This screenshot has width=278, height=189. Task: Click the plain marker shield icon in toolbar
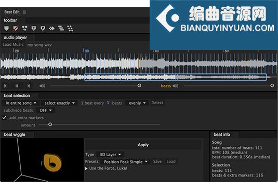(6, 29)
